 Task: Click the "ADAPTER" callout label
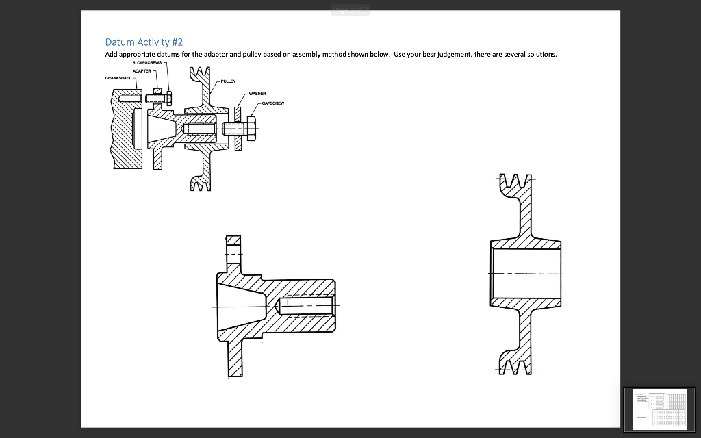pos(142,70)
